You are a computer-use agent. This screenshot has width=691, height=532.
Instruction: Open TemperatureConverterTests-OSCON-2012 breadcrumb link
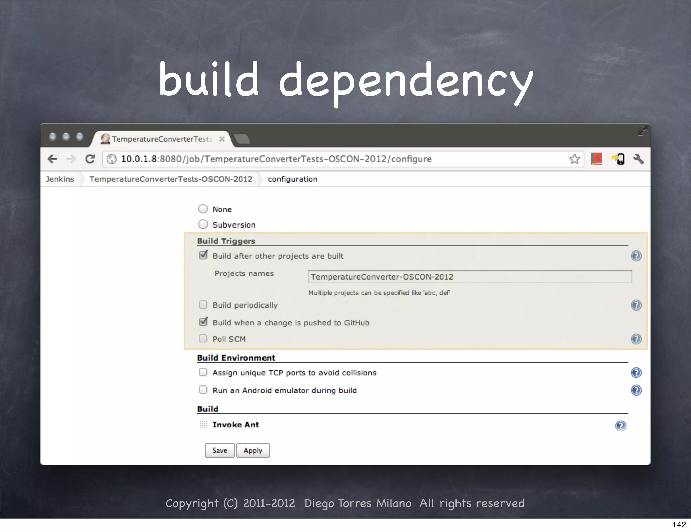point(171,179)
